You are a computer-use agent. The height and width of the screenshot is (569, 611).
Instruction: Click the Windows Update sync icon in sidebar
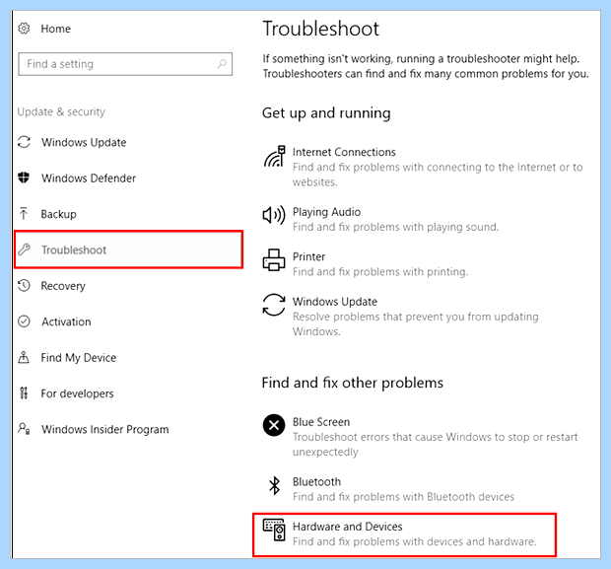24,142
